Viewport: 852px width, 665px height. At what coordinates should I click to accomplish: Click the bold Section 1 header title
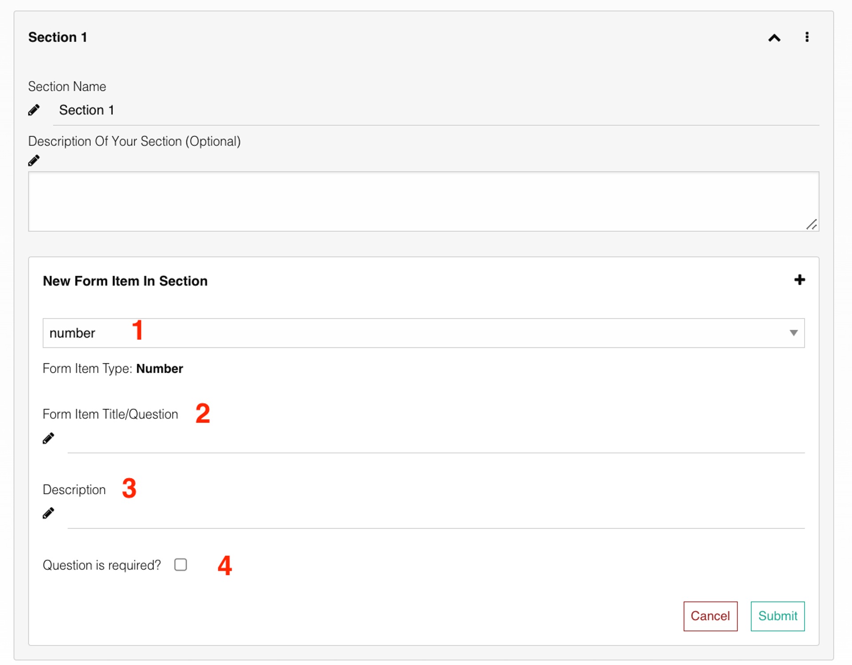coord(58,37)
